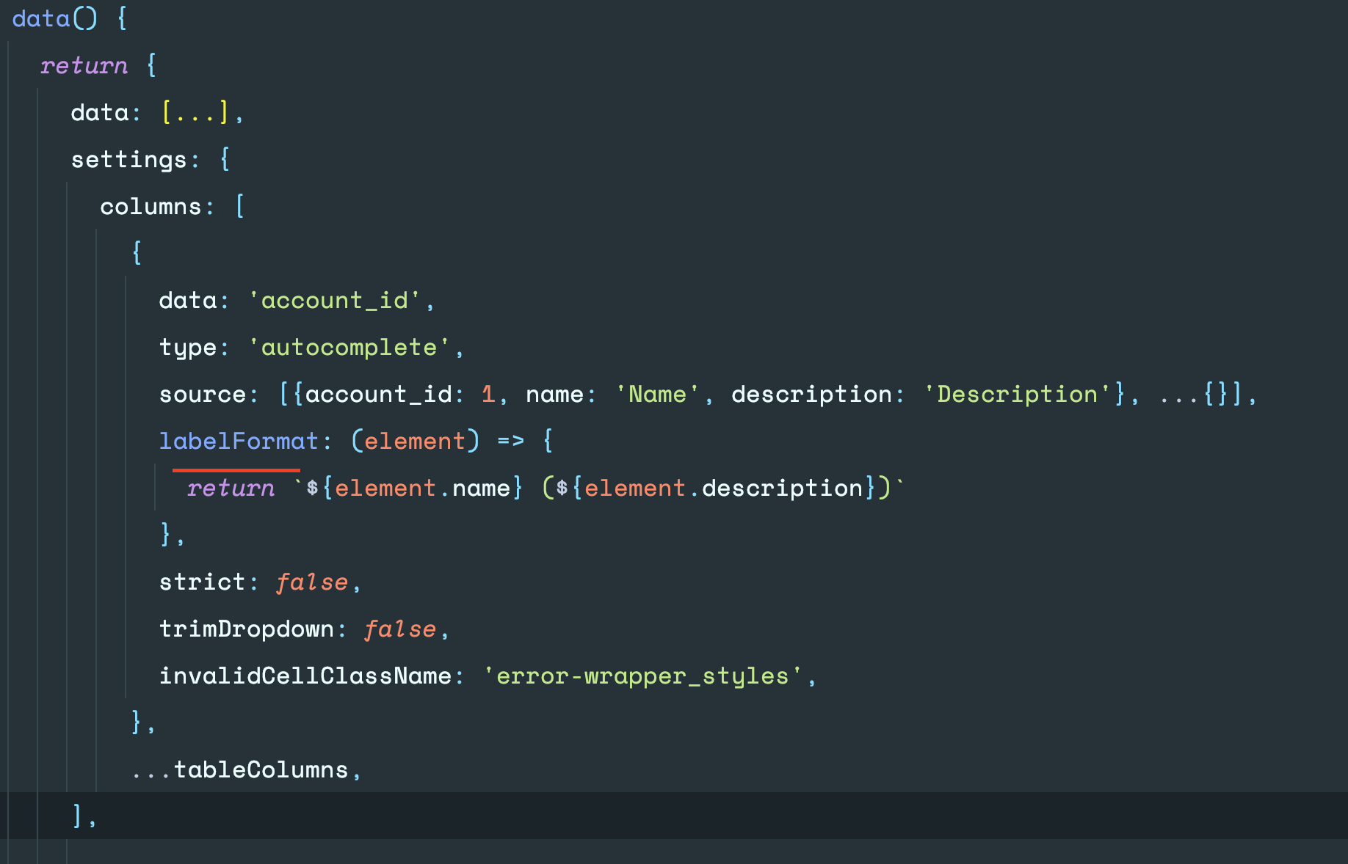Click the source: property key
The height and width of the screenshot is (864, 1348).
tap(202, 394)
